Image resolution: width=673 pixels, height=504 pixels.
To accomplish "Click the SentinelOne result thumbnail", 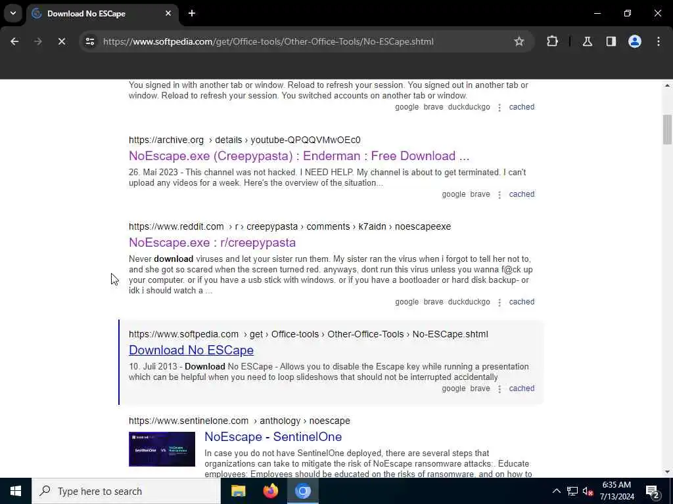I will (x=162, y=449).
